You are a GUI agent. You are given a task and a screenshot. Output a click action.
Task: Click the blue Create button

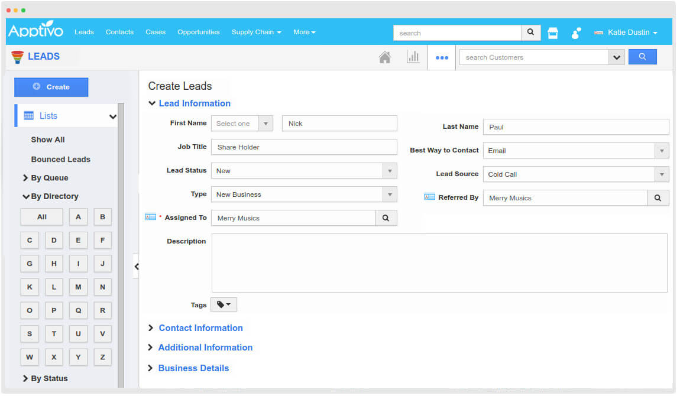(51, 87)
